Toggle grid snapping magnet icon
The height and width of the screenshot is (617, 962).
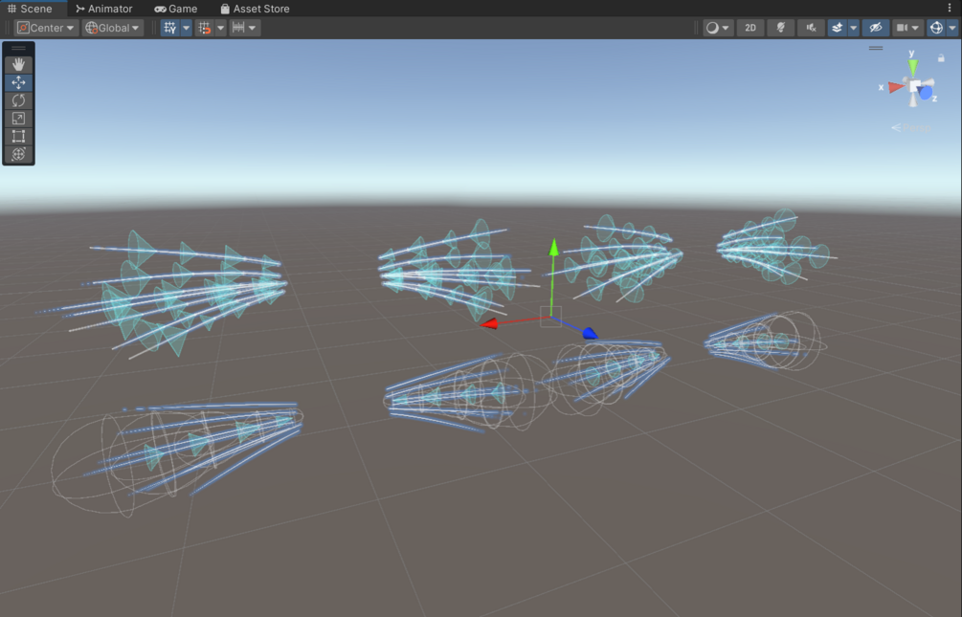point(204,28)
